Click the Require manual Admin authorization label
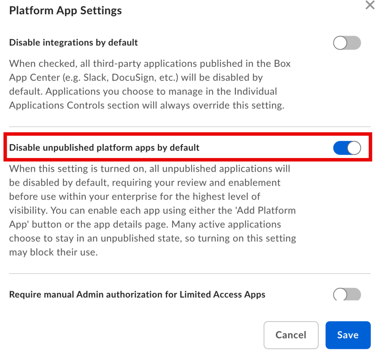Viewport: 384px width, 355px height. coord(137,295)
